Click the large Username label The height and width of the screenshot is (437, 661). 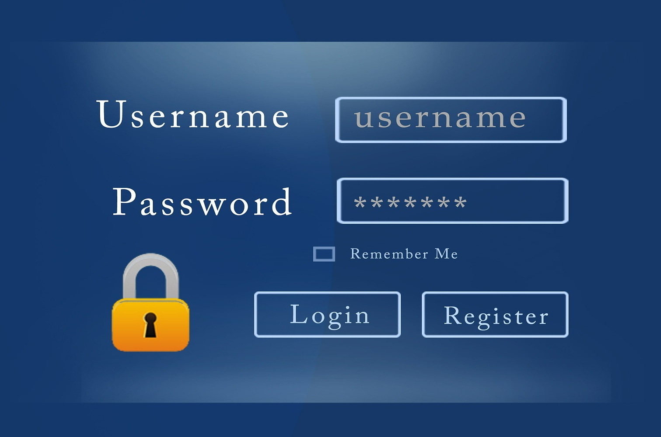pos(193,114)
